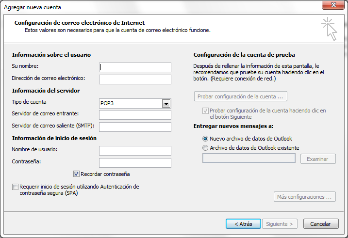Click the Servidor de correo entrante field
The image size is (348, 238).
[x=135, y=115]
